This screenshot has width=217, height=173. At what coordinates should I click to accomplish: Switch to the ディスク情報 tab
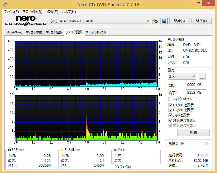click(54, 32)
